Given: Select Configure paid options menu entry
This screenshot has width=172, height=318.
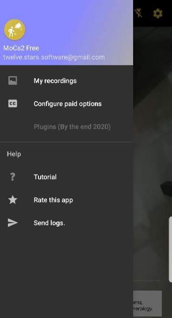Looking at the screenshot, I should coord(66,104).
